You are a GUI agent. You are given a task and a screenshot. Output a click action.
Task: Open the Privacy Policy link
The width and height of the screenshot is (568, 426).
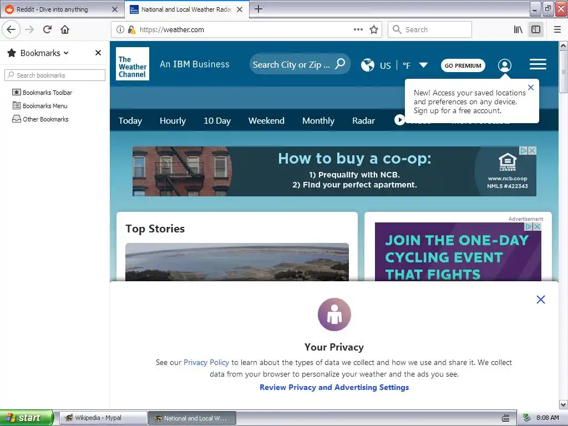pyautogui.click(x=206, y=362)
